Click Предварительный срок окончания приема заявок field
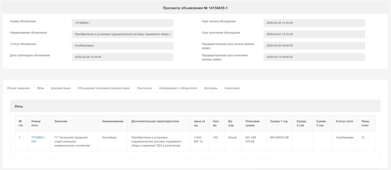 (x=314, y=57)
